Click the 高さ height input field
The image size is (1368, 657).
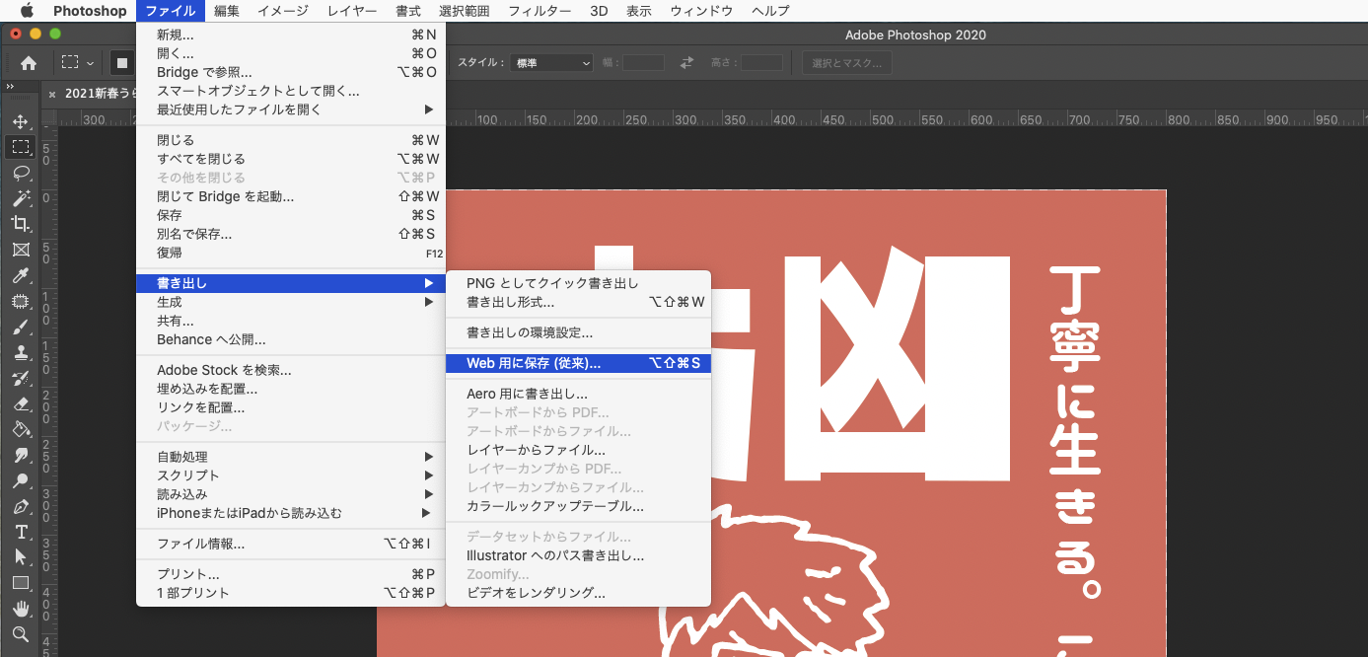761,63
